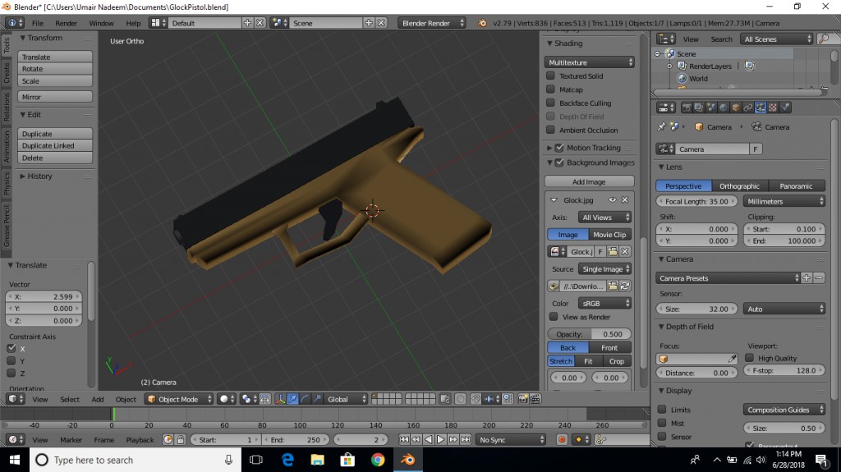Open viewport shading sphere selector
The height and width of the screenshot is (472, 841).
[227, 399]
